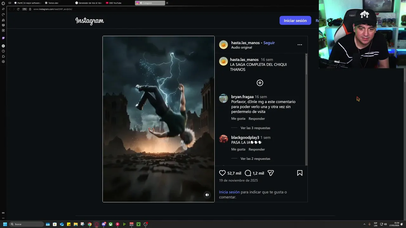406x228 pixels.
Task: Click Seguir to follow the account
Action: [x=269, y=43]
